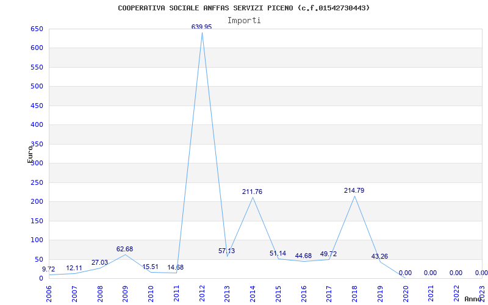Image resolution: width=488 pixels, height=305 pixels.
Task: Click the x-axis year 2007
Action: tap(74, 293)
